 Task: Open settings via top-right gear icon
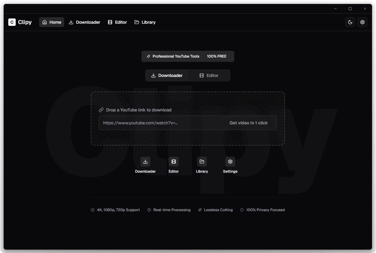362,22
